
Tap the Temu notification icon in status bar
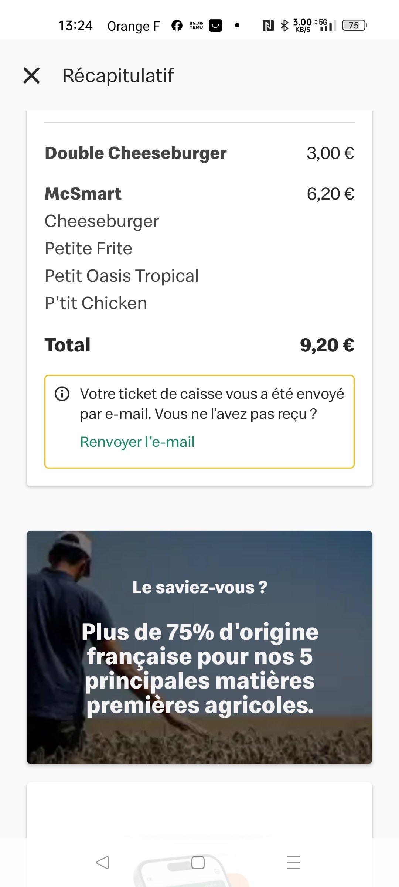tap(196, 26)
